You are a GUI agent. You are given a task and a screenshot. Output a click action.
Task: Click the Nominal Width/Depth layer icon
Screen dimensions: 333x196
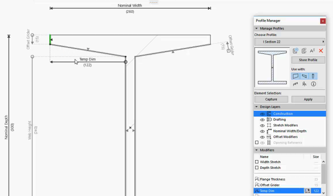269,131
